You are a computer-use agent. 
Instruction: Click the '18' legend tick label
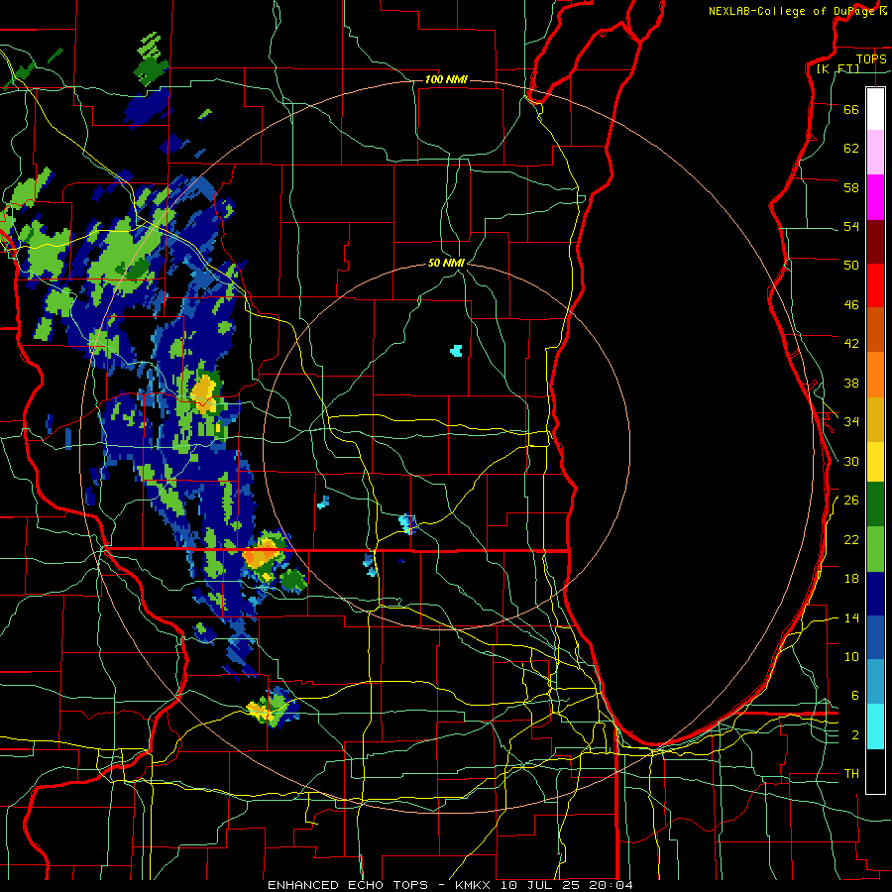click(851, 579)
